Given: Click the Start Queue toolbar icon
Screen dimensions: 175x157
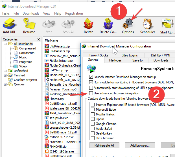Looking at the screenshot, I should tap(167, 24).
